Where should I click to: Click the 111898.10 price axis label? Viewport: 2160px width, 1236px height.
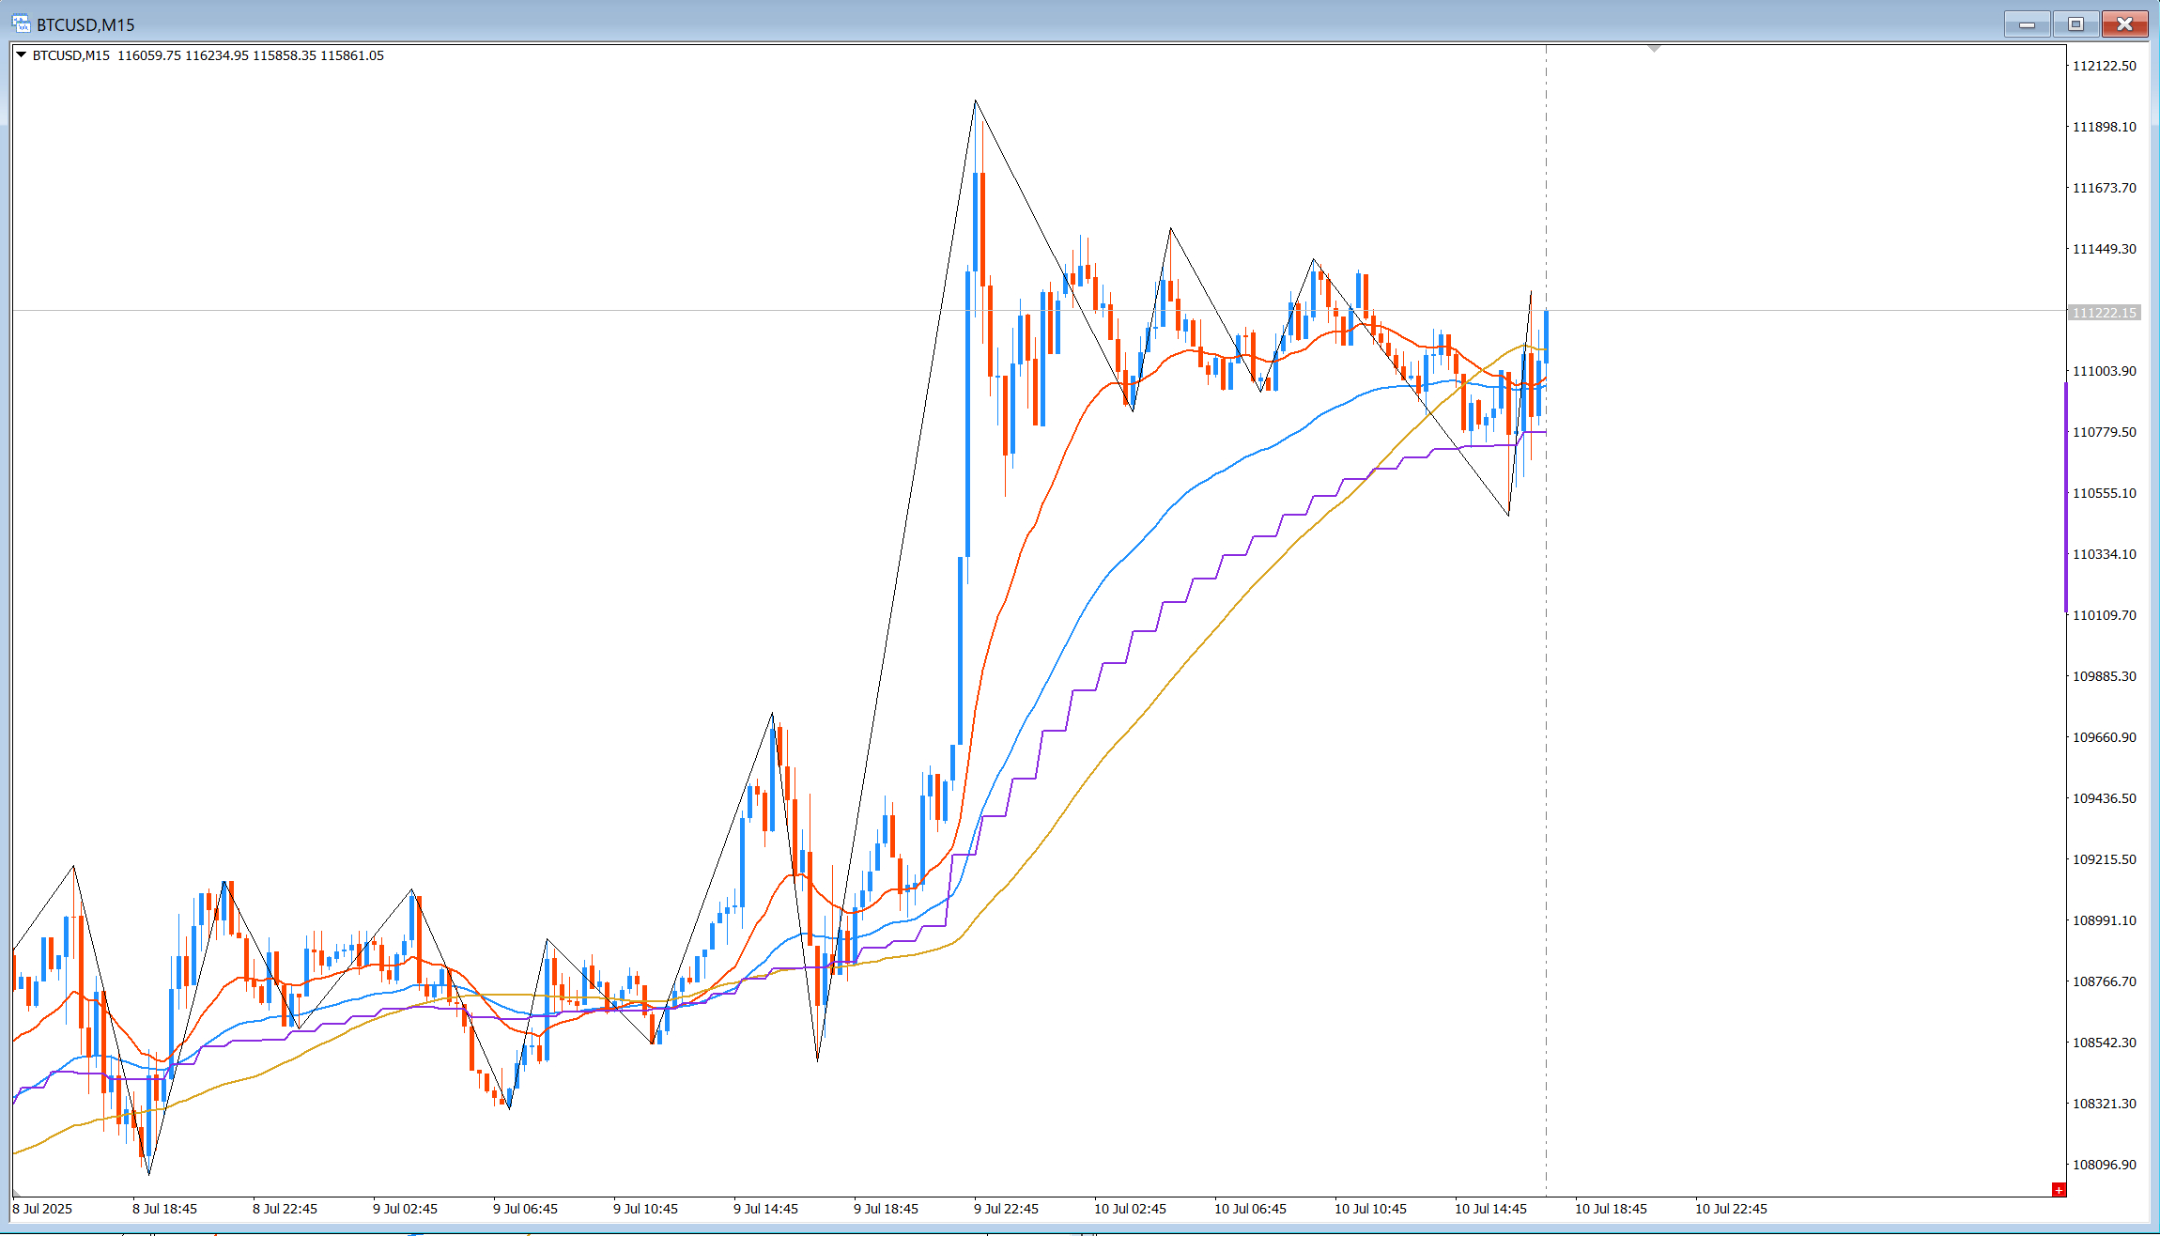[2105, 127]
